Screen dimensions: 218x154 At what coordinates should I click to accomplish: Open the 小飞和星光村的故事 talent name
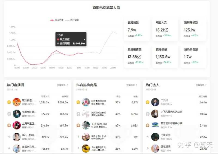171,112
